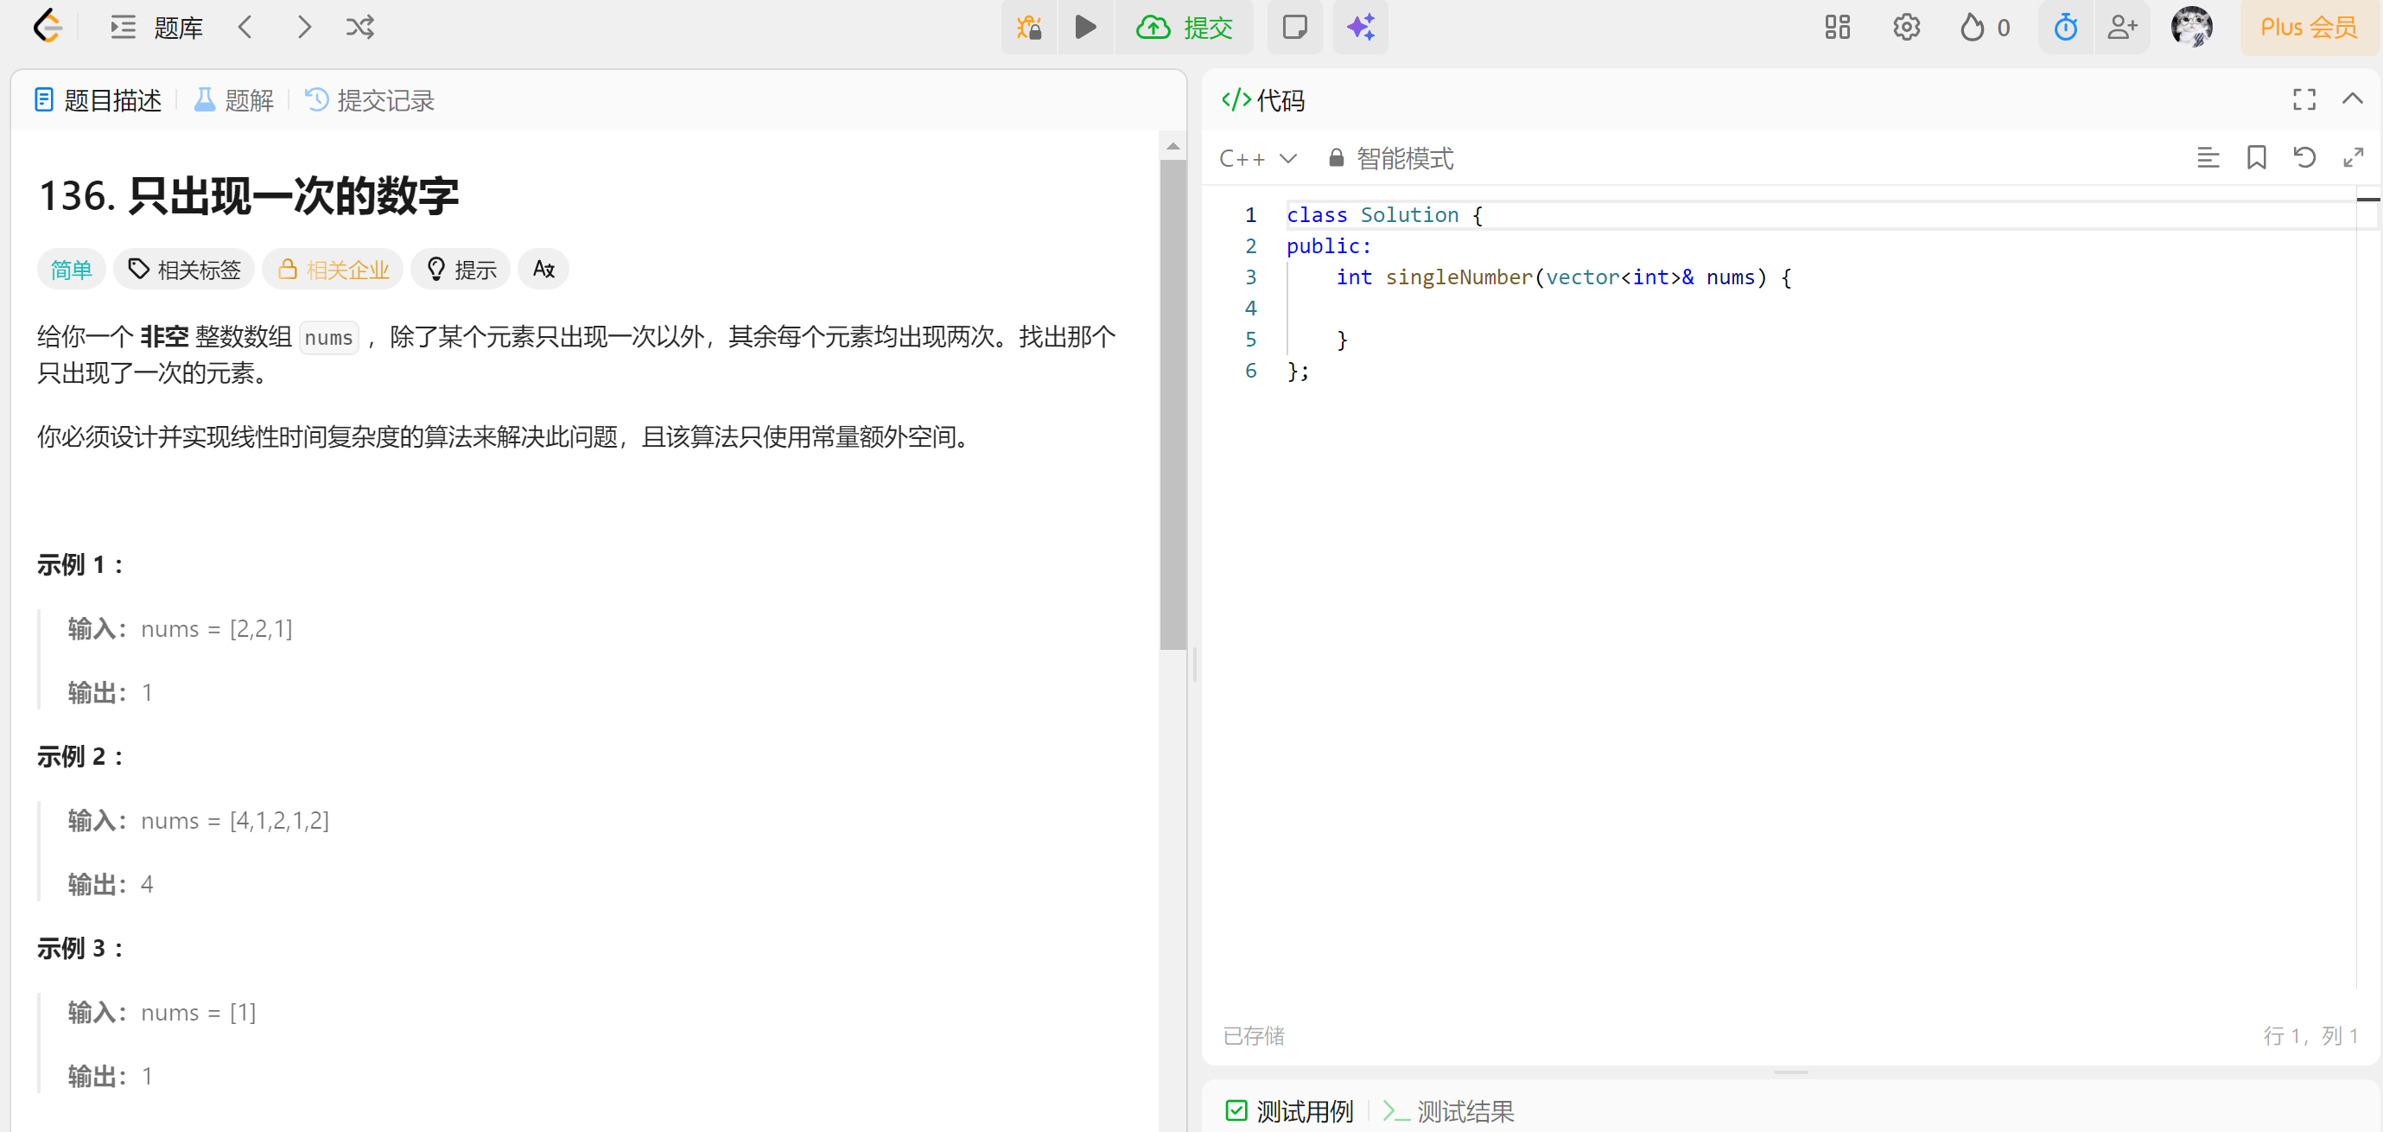
Task: Open the C++ language dropdown
Action: [1257, 158]
